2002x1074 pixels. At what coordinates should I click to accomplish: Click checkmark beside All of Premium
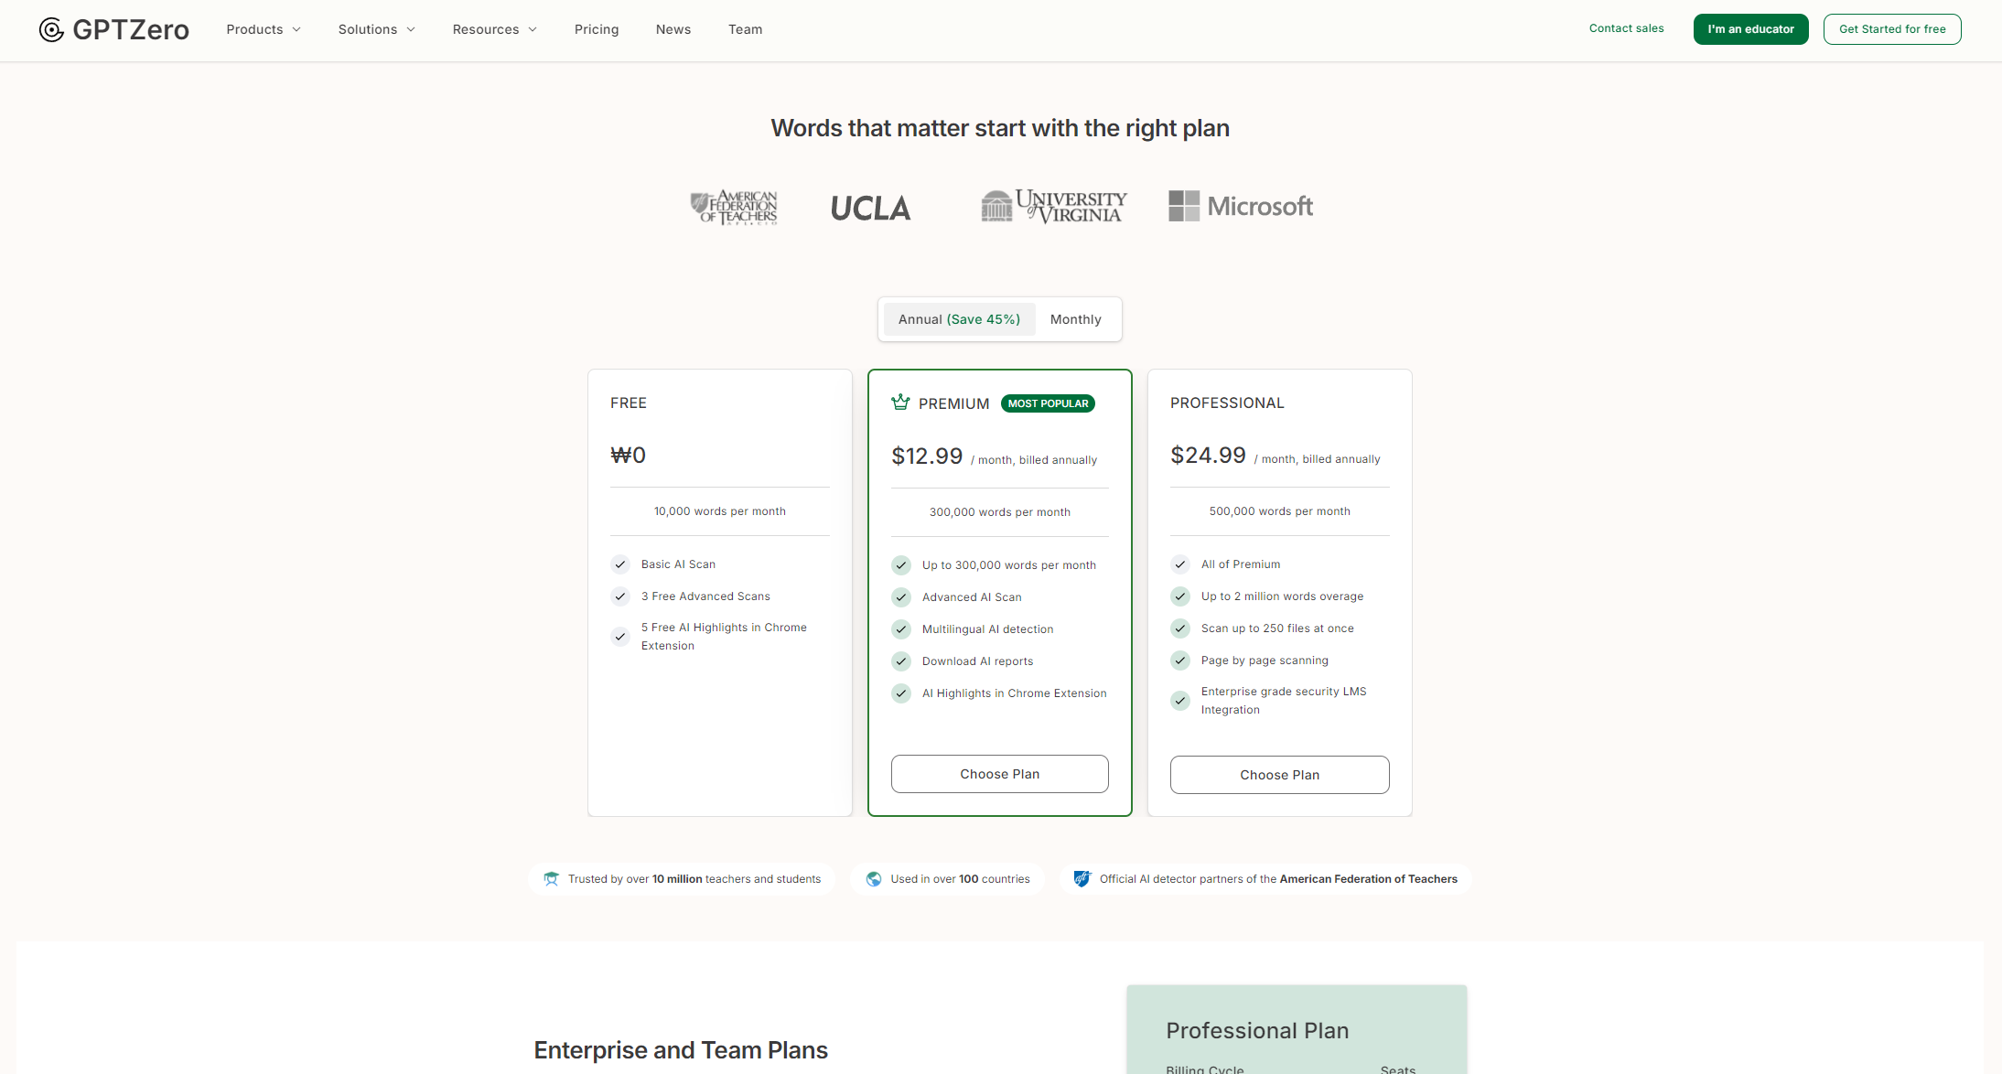[x=1180, y=564]
